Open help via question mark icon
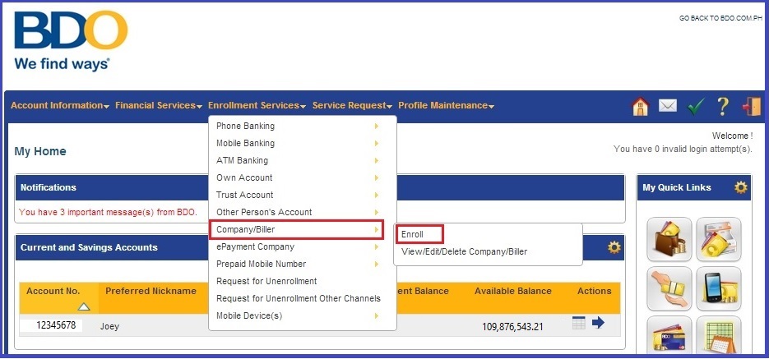Viewport: 769px width, 359px height. pyautogui.click(x=722, y=106)
